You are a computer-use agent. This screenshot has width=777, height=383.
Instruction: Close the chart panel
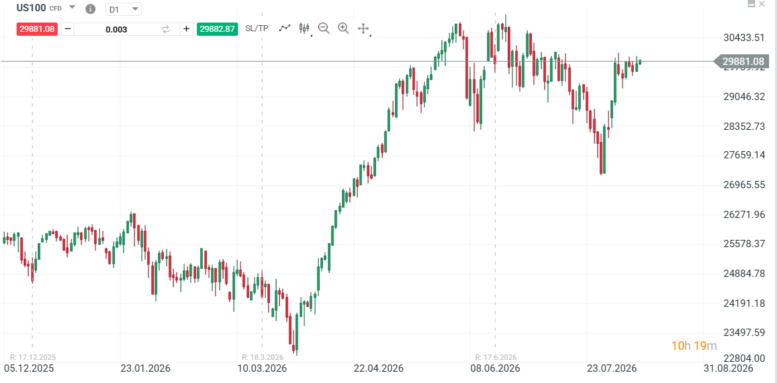pos(762,4)
